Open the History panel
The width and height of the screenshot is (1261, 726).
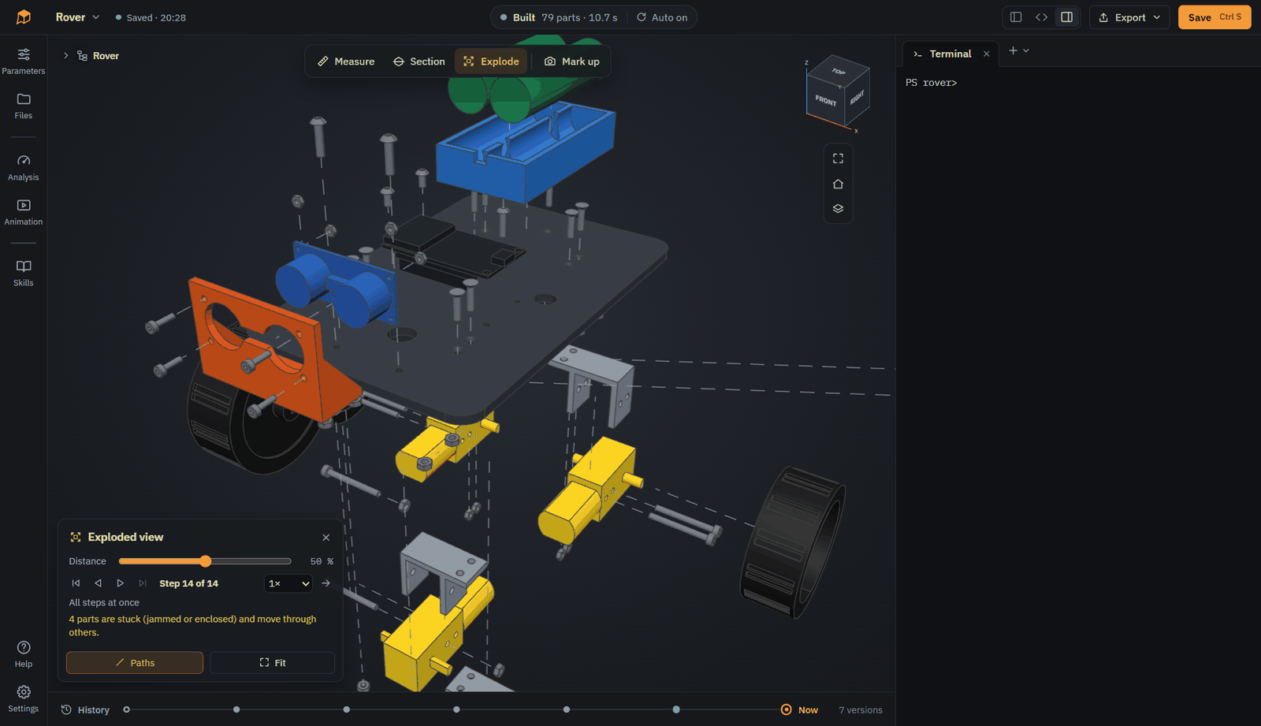pos(85,710)
